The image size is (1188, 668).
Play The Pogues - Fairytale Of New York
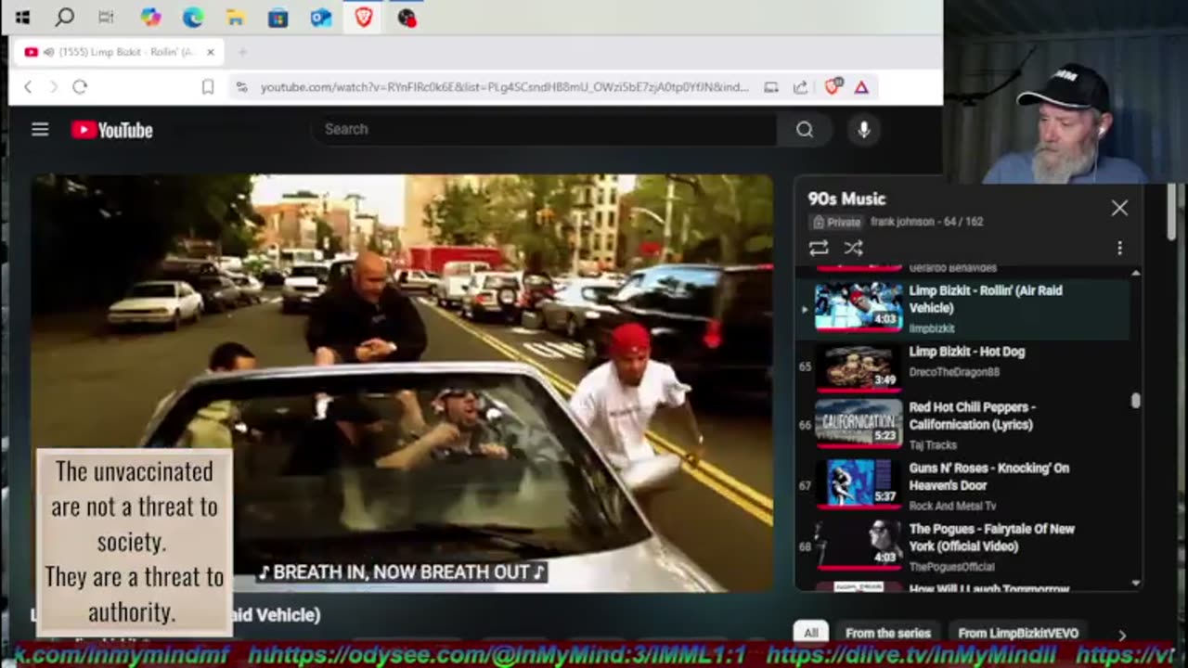coord(991,537)
